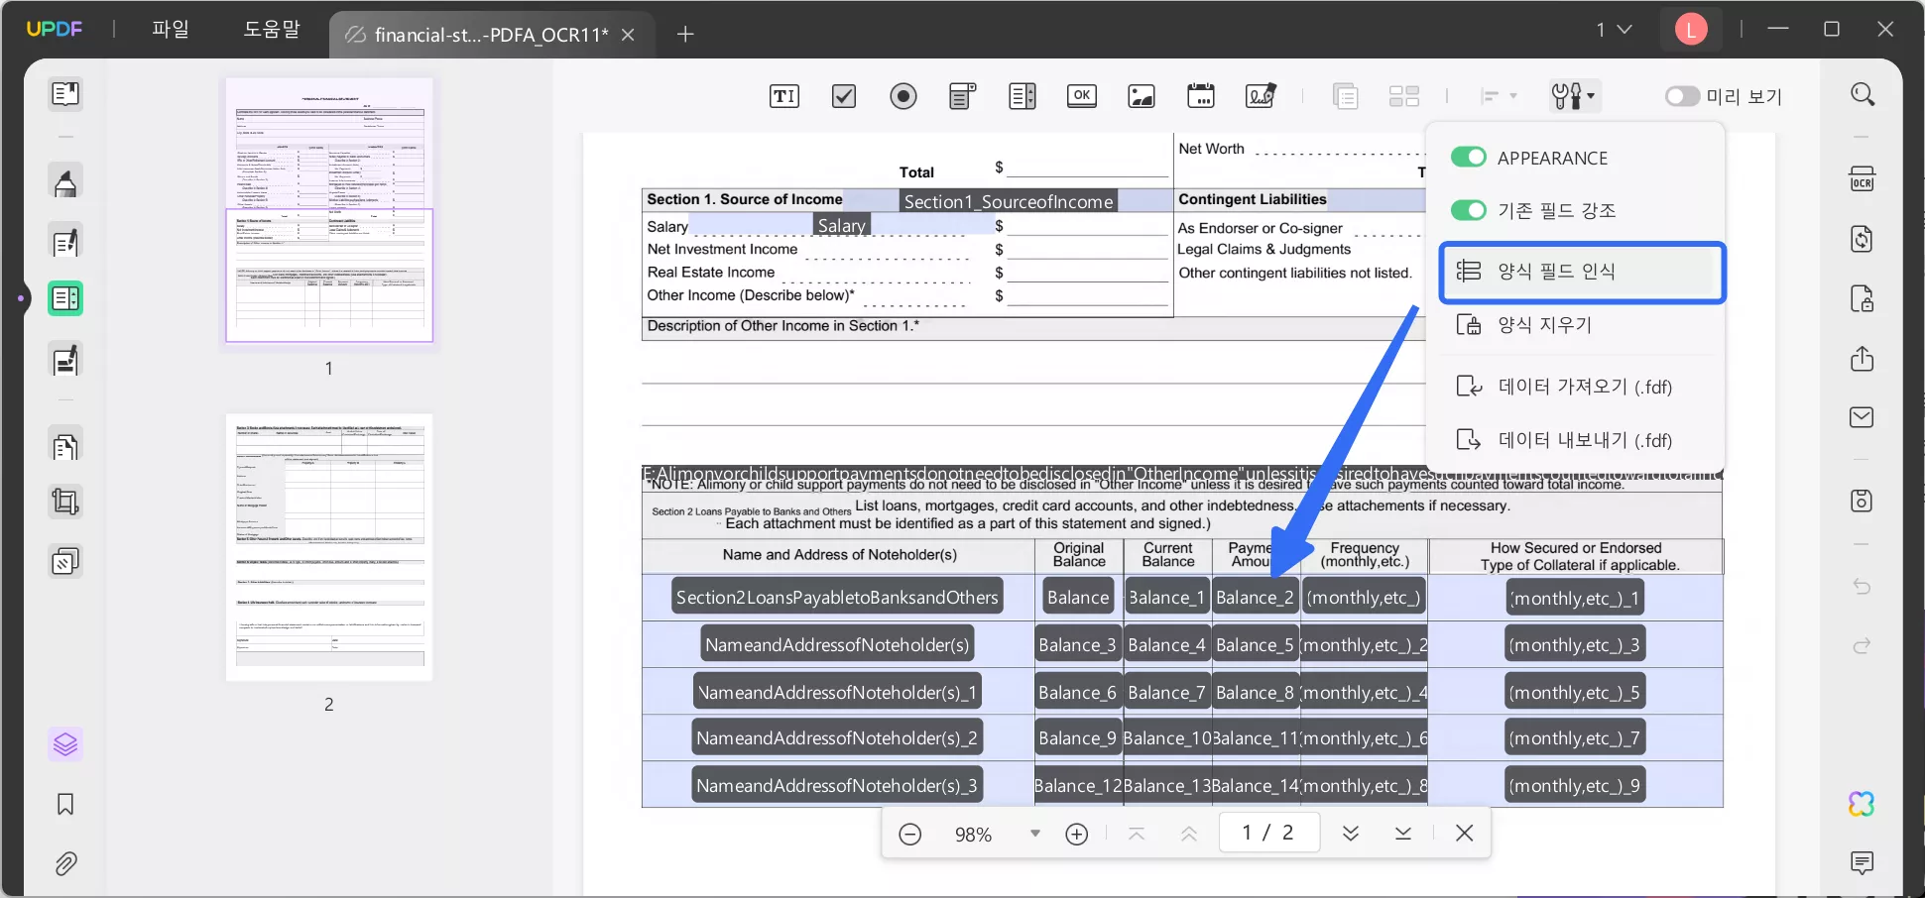Switch to the financial-st...-PDFA_OCR11 tab
Image resolution: width=1925 pixels, height=898 pixels.
491,35
